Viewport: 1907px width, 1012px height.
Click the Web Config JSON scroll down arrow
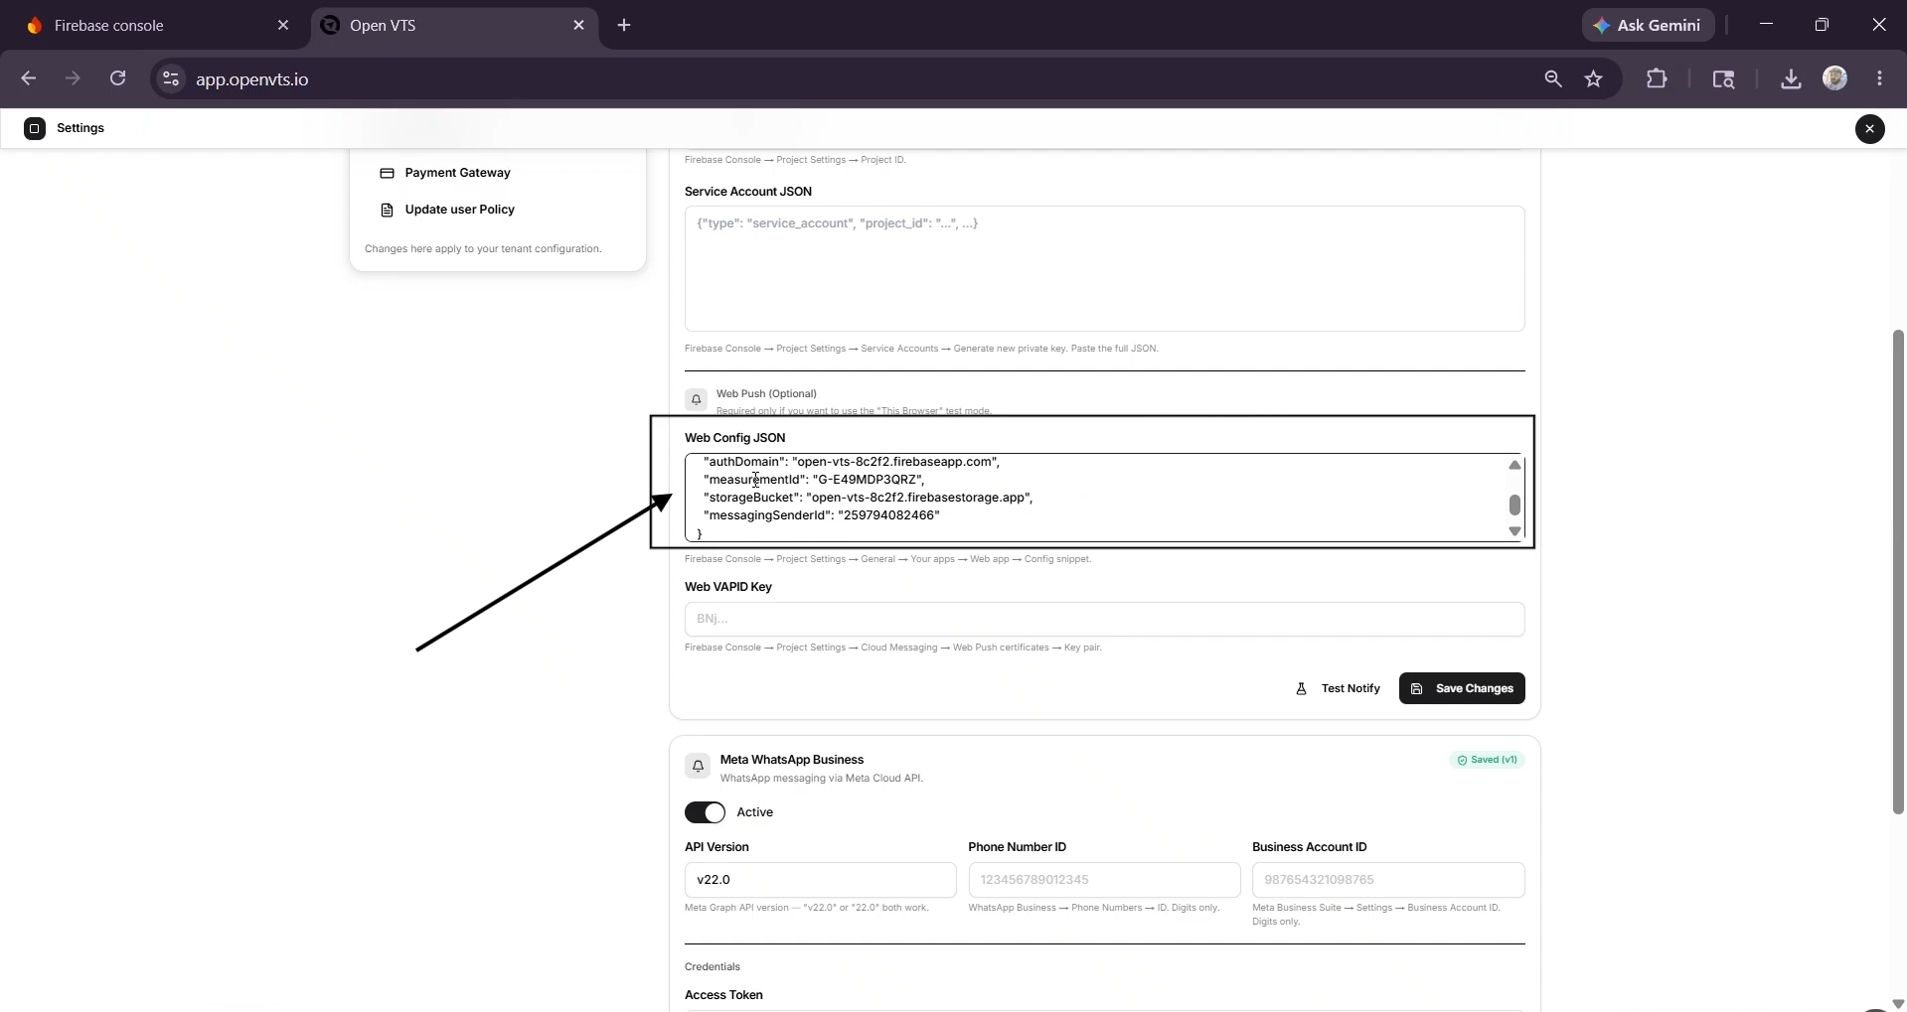point(1514,531)
